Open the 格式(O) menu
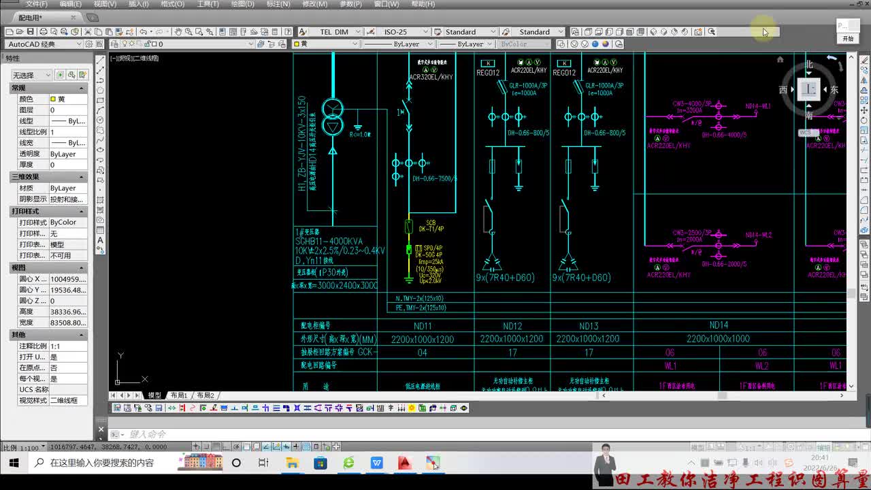This screenshot has height=490, width=871. 173,4
